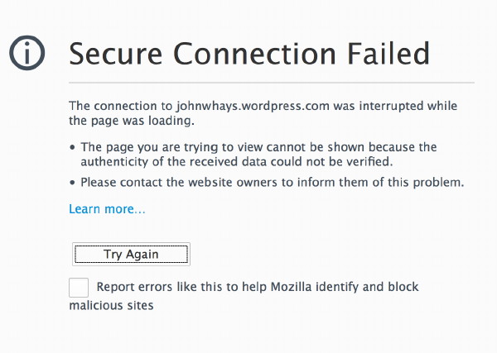Click the 'the page was loading' line
Screen dimensions: 497x353
(131, 121)
